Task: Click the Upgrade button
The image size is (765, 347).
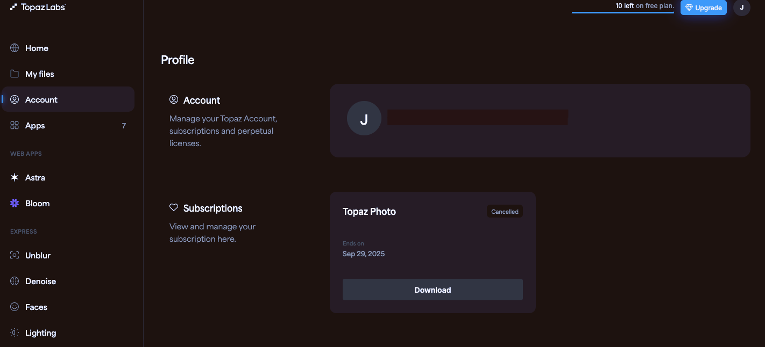Action: [x=704, y=8]
